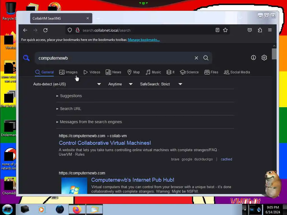Screen dimensions: 287x215
Task: Open Computernewb's Internet Pub Hub! result
Action: (x=133, y=180)
